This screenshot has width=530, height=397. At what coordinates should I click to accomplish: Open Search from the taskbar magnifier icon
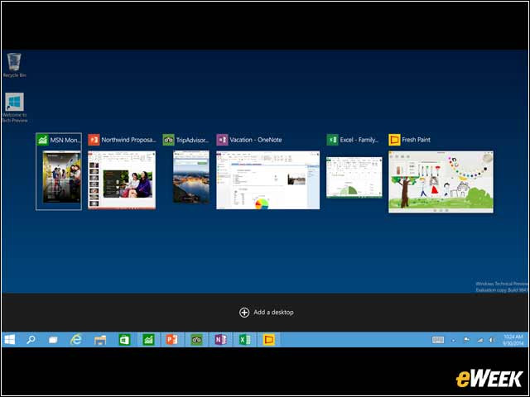(x=31, y=340)
